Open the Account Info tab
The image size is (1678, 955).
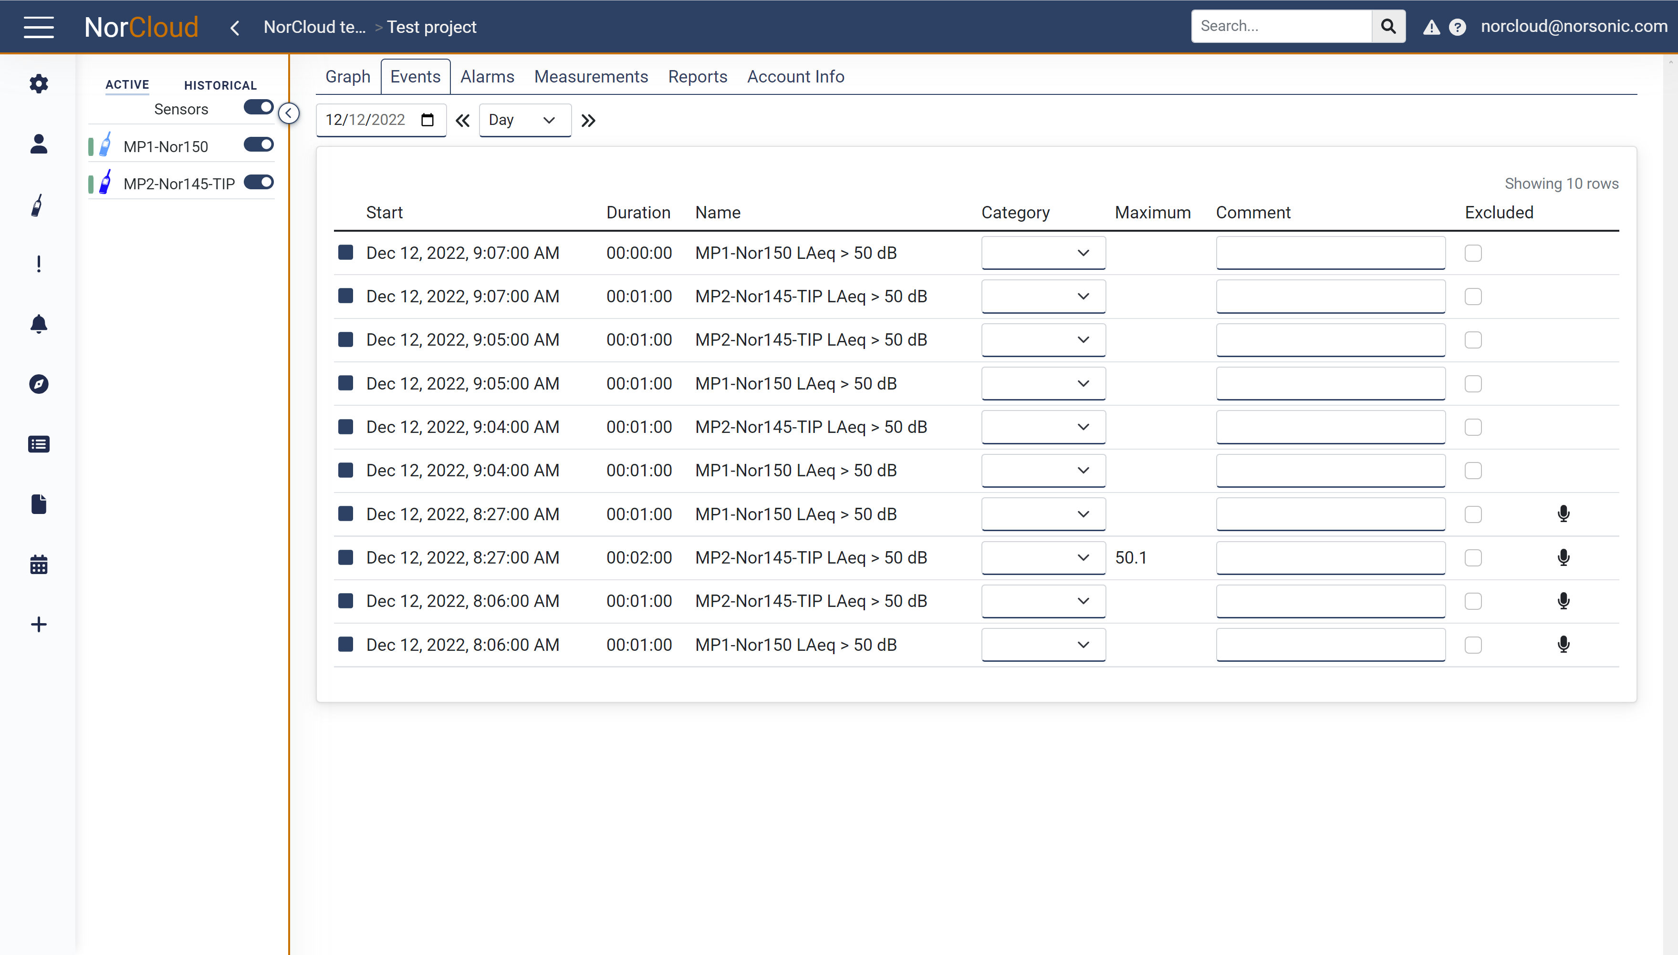(x=795, y=77)
